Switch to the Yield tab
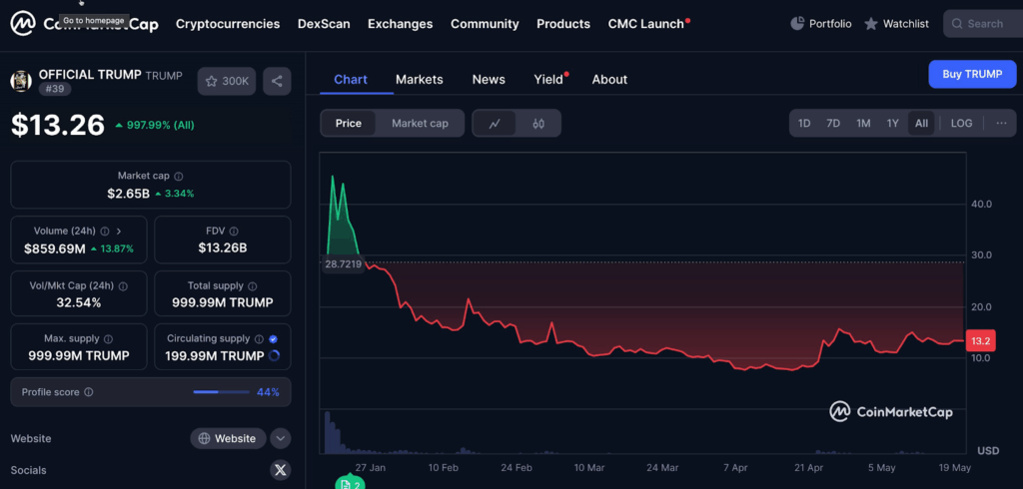Image resolution: width=1023 pixels, height=489 pixels. (x=548, y=80)
